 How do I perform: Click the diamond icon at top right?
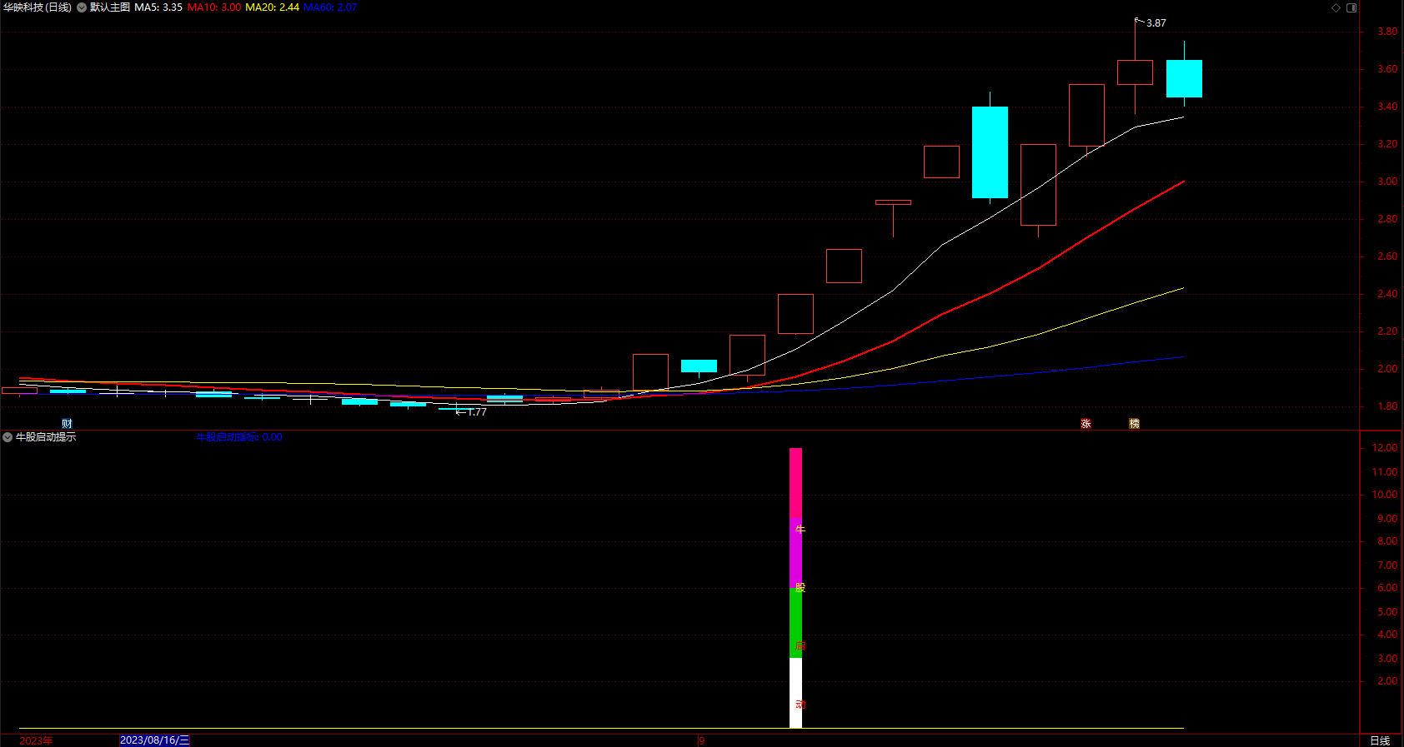(1336, 7)
